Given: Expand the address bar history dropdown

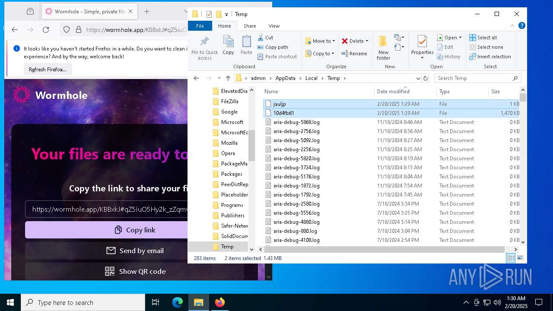Looking at the screenshot, I should (418, 78).
